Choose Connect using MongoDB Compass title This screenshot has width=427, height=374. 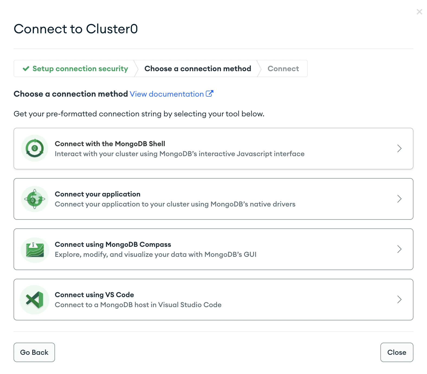point(113,244)
